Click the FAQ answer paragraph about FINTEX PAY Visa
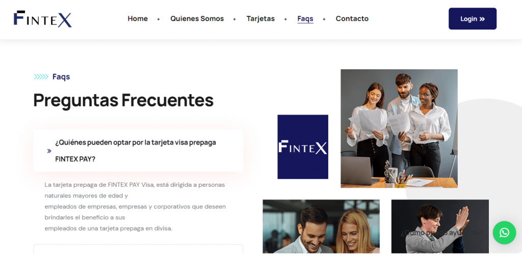 135,207
